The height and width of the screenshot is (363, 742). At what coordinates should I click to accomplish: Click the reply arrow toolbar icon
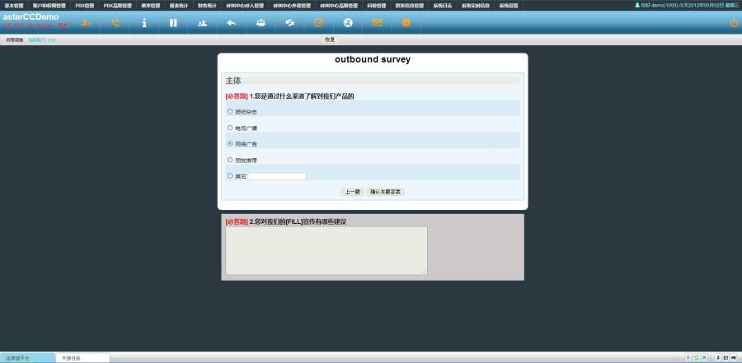(232, 23)
